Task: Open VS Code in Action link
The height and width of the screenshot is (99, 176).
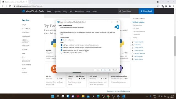Action: [139, 22]
